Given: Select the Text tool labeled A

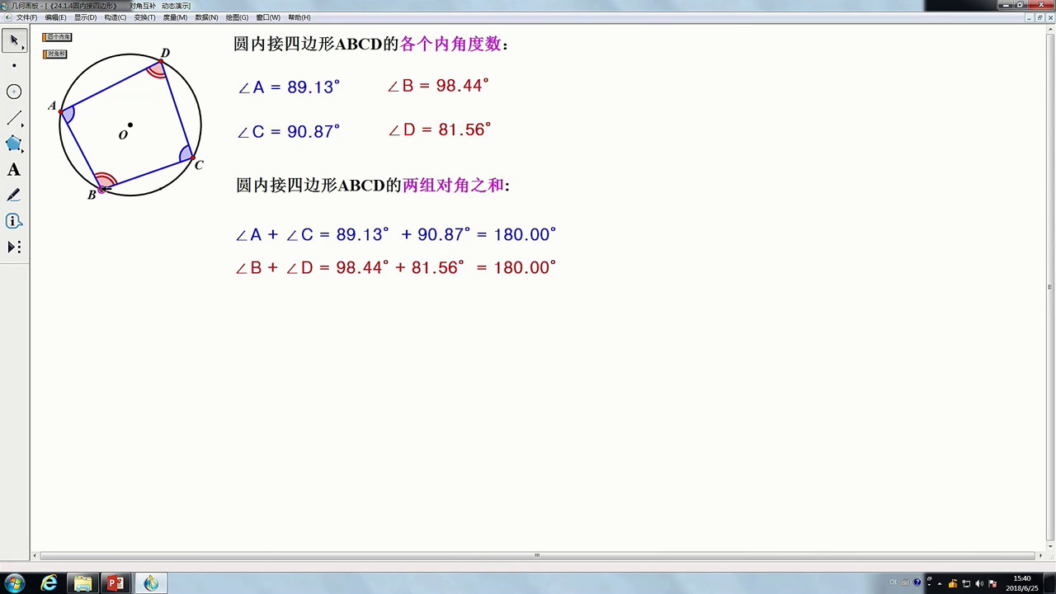Looking at the screenshot, I should [14, 170].
